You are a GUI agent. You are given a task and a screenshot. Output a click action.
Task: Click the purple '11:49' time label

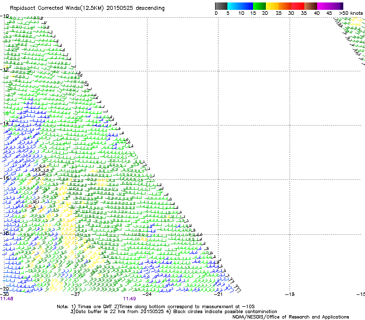click(x=129, y=299)
